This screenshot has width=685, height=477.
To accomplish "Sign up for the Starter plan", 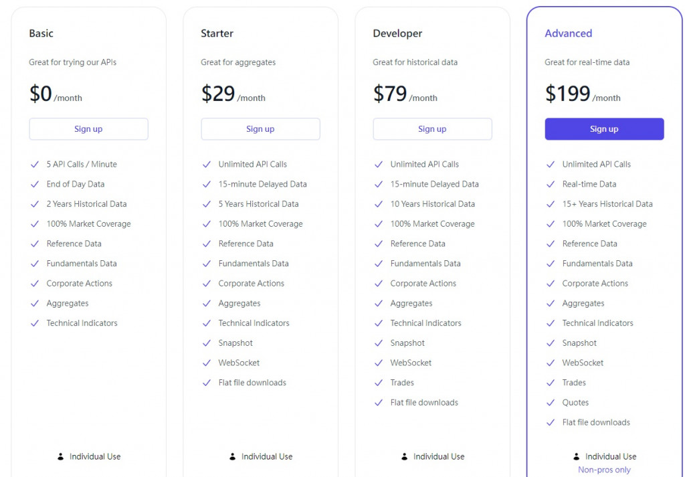I will (x=260, y=129).
